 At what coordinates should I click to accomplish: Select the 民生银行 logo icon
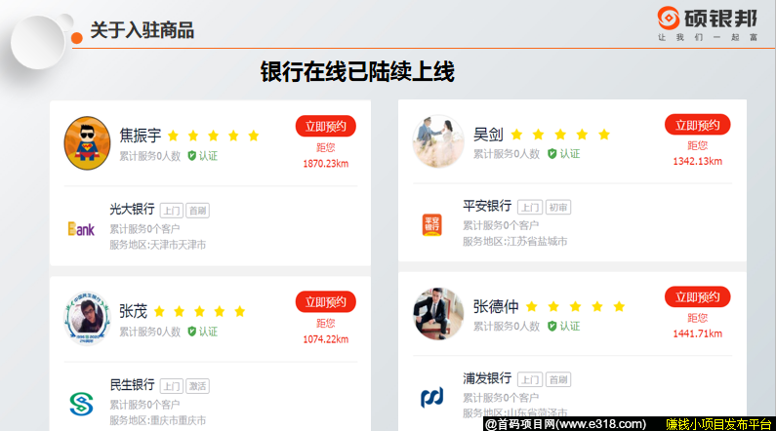tap(81, 402)
